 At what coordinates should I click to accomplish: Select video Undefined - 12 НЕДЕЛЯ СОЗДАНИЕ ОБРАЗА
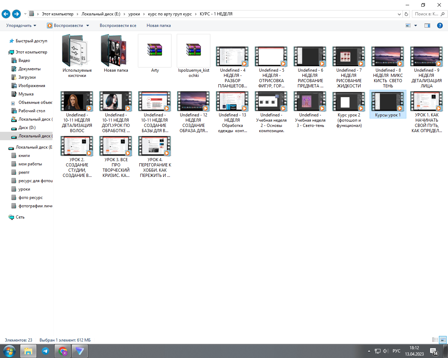coord(194,112)
